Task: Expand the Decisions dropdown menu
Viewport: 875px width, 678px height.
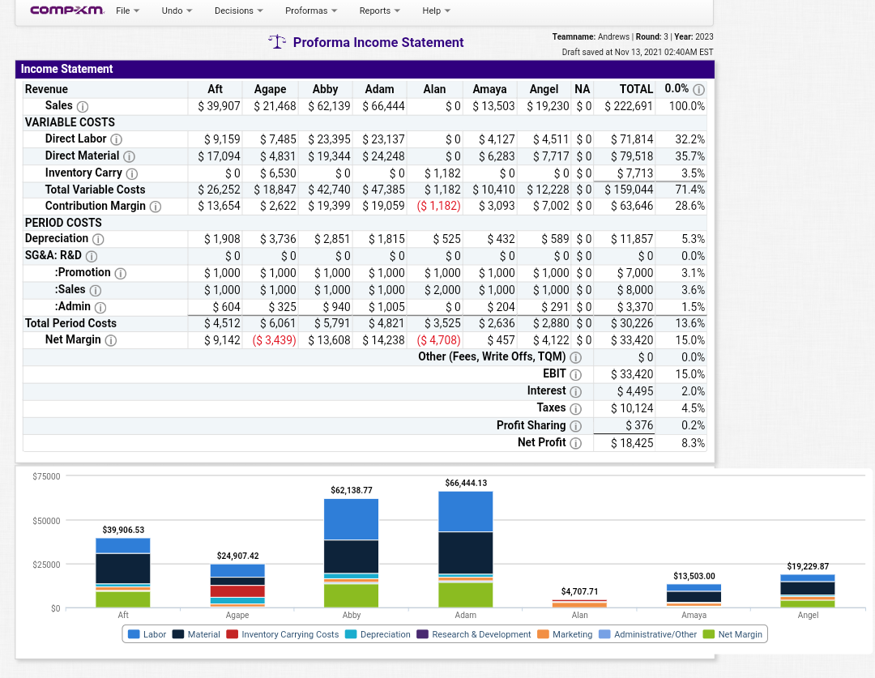Action: click(239, 11)
